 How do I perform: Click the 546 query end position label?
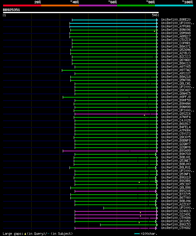point(155,15)
